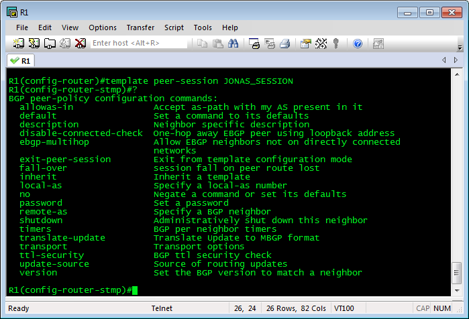Click 'VT100' emulation status
The height and width of the screenshot is (319, 469).
tap(344, 308)
